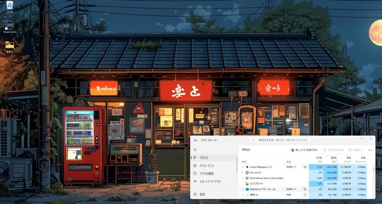Image resolution: width=382 pixels, height=204 pixels.
Task: Open the アプリの履歴 tab
Action: (214, 173)
